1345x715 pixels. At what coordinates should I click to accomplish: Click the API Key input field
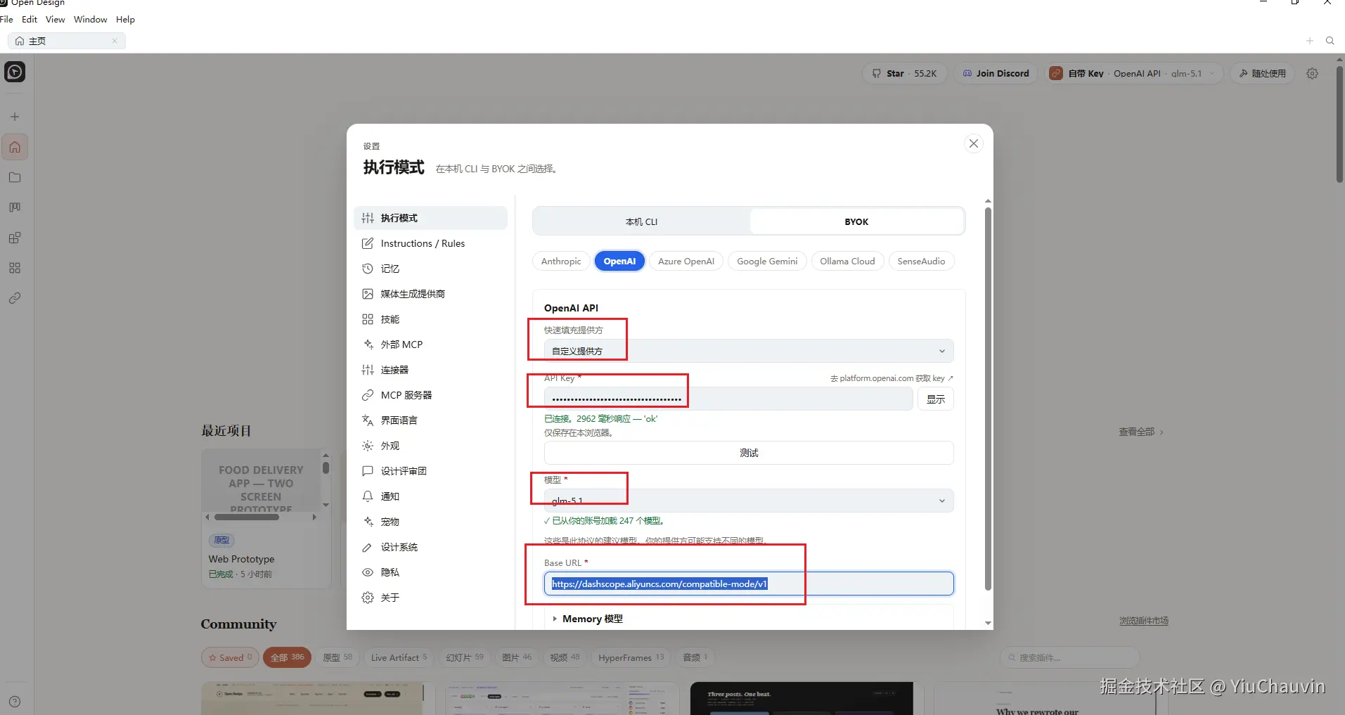pos(728,399)
